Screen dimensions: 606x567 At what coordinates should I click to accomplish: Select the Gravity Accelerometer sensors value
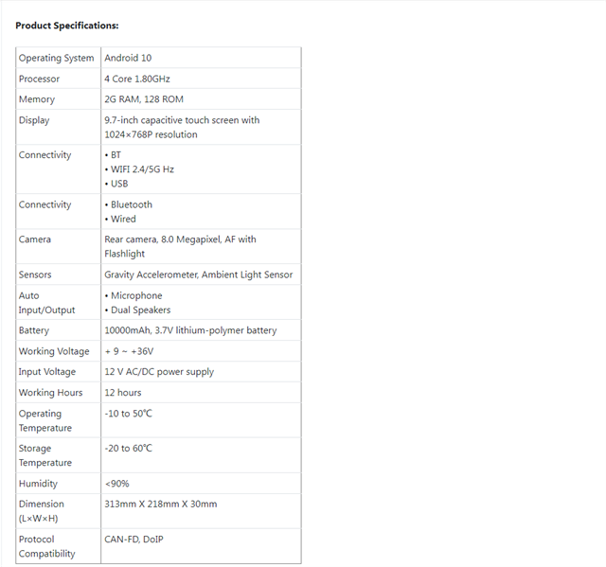tap(198, 275)
